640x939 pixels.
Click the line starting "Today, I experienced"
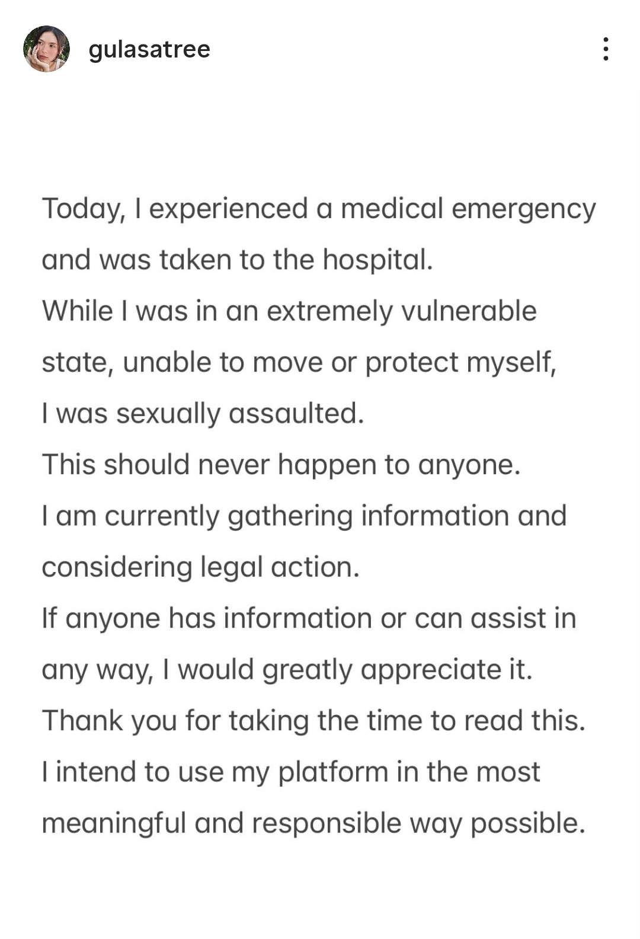click(x=318, y=209)
